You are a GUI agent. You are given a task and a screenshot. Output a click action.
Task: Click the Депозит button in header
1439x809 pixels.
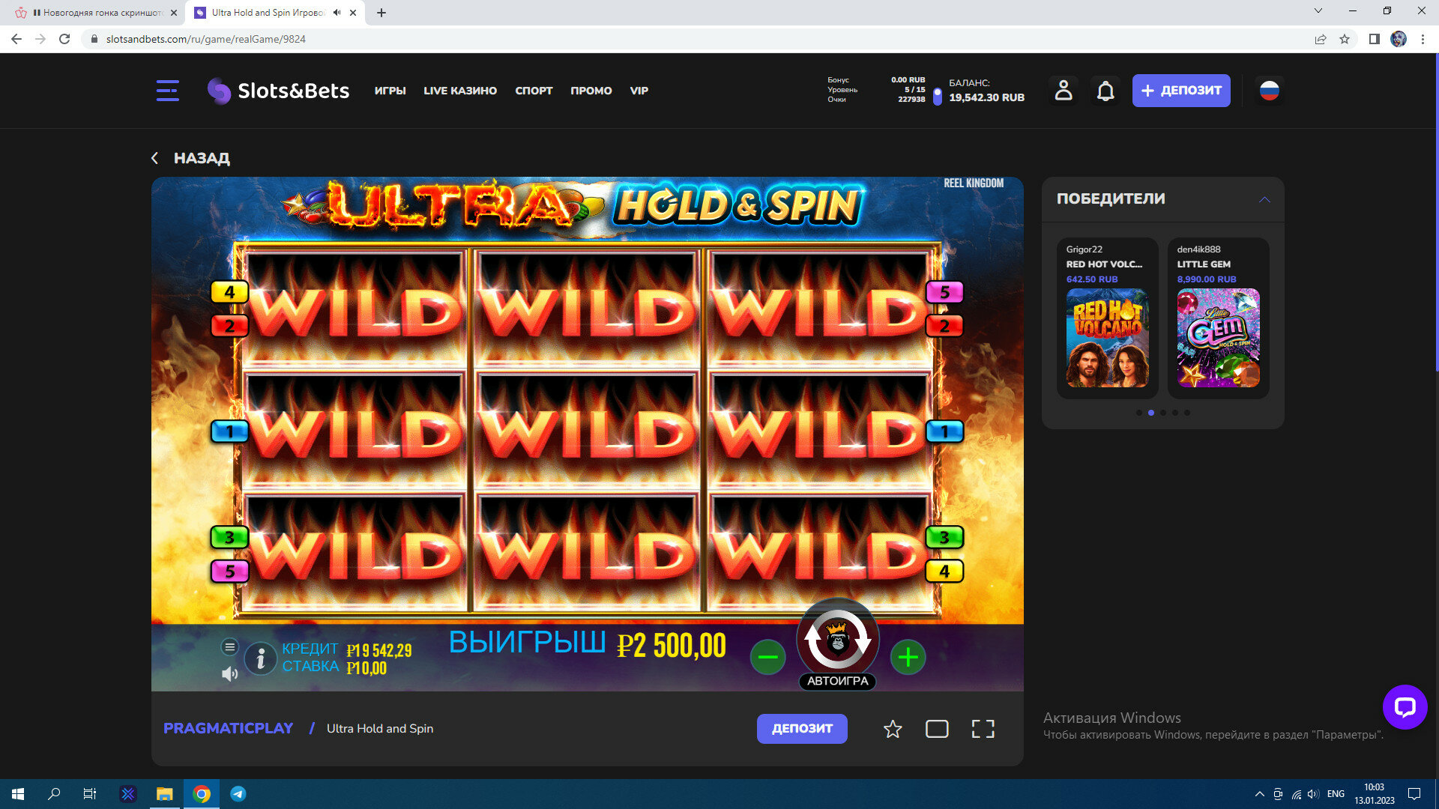(1180, 91)
